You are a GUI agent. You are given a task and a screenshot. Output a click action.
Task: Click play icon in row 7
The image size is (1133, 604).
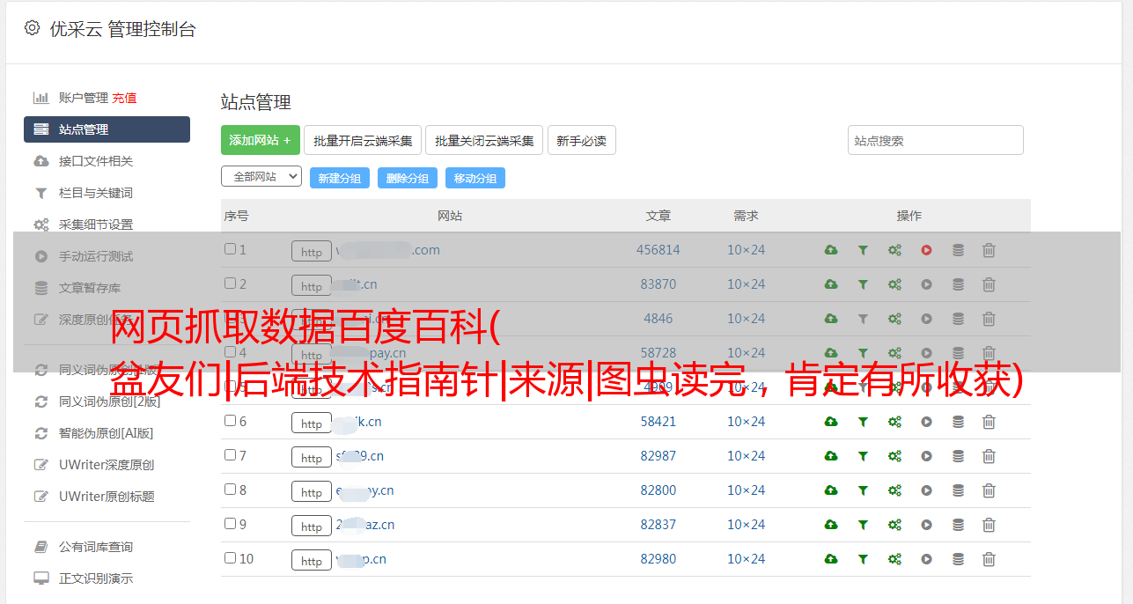pyautogui.click(x=926, y=456)
